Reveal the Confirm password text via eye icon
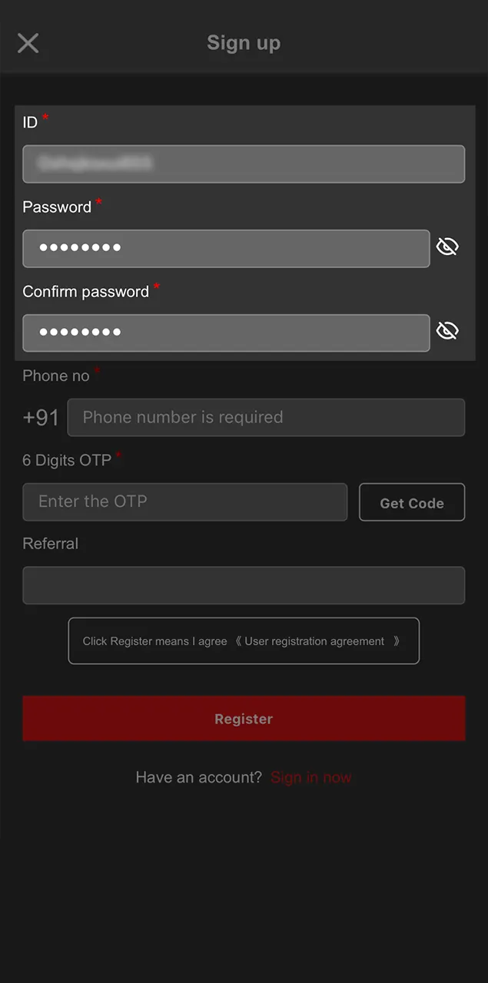 tap(447, 331)
